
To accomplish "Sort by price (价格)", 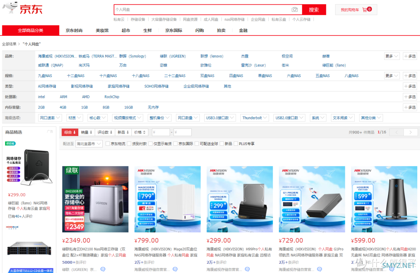I will point(140,132).
